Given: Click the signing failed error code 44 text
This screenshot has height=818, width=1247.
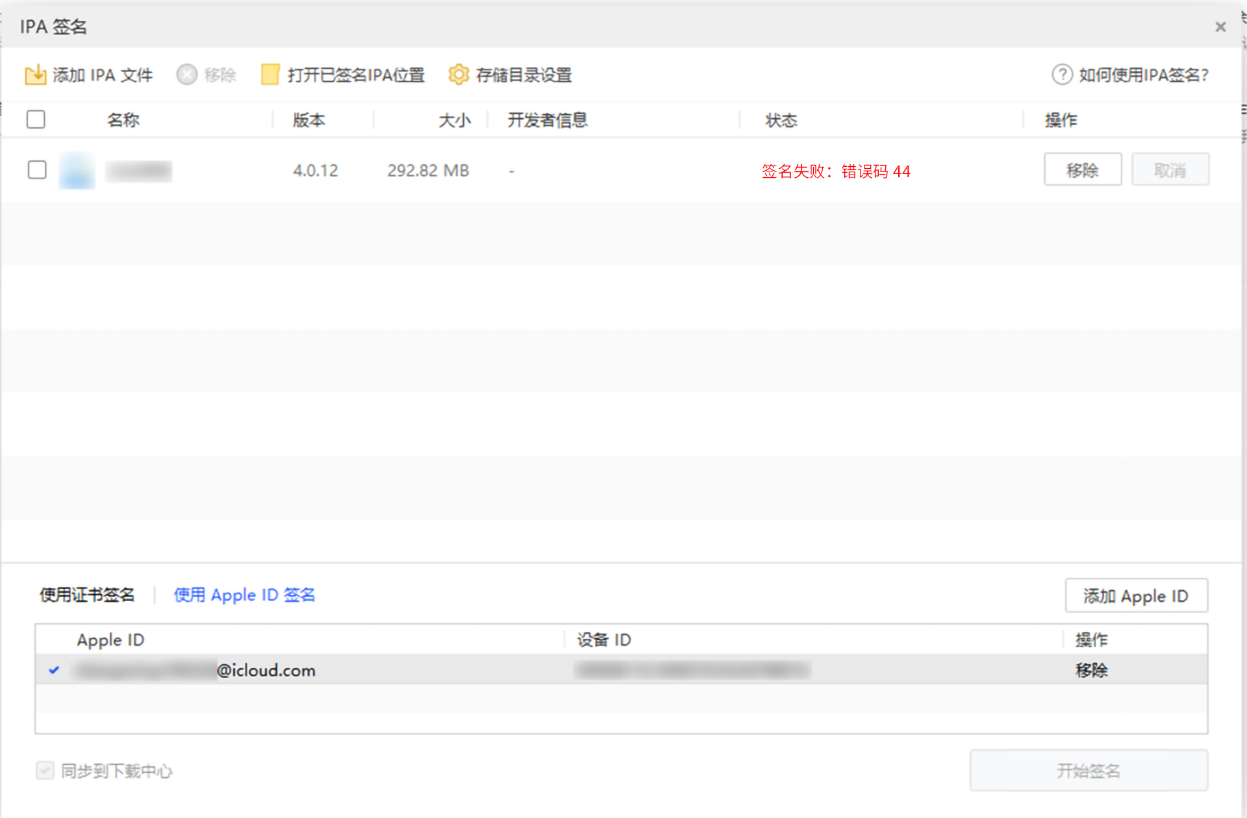Looking at the screenshot, I should [836, 171].
